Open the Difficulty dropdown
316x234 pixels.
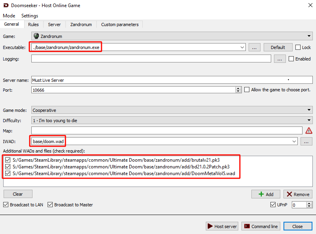pos(172,120)
